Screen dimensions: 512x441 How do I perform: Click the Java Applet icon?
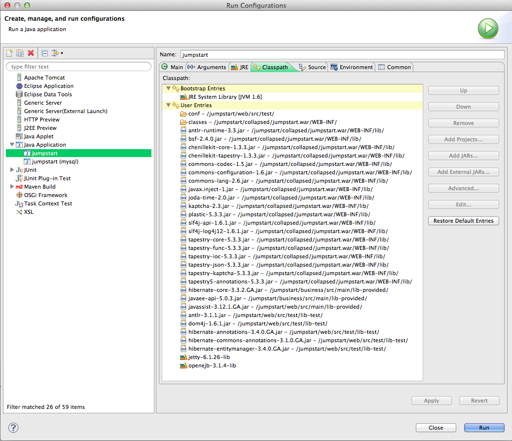[19, 136]
